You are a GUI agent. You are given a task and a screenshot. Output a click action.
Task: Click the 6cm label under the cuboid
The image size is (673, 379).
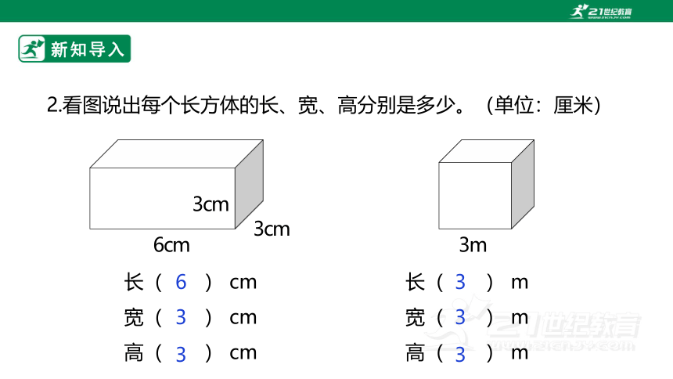click(171, 245)
